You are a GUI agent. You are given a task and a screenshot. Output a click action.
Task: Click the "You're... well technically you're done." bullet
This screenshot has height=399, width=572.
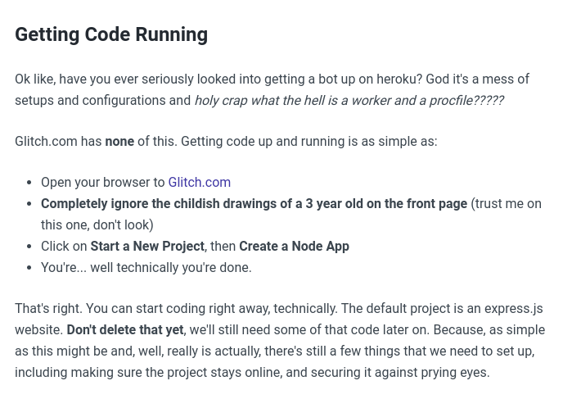tap(146, 267)
